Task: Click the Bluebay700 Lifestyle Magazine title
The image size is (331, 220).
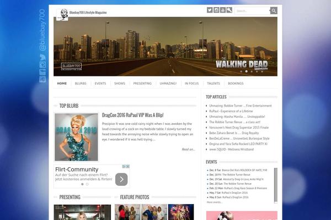Action: coord(88,13)
